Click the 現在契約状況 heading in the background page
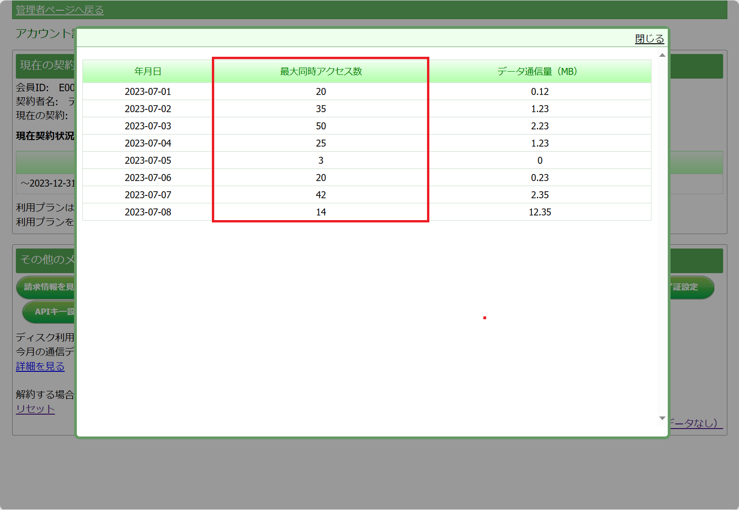This screenshot has width=739, height=510. (x=45, y=136)
